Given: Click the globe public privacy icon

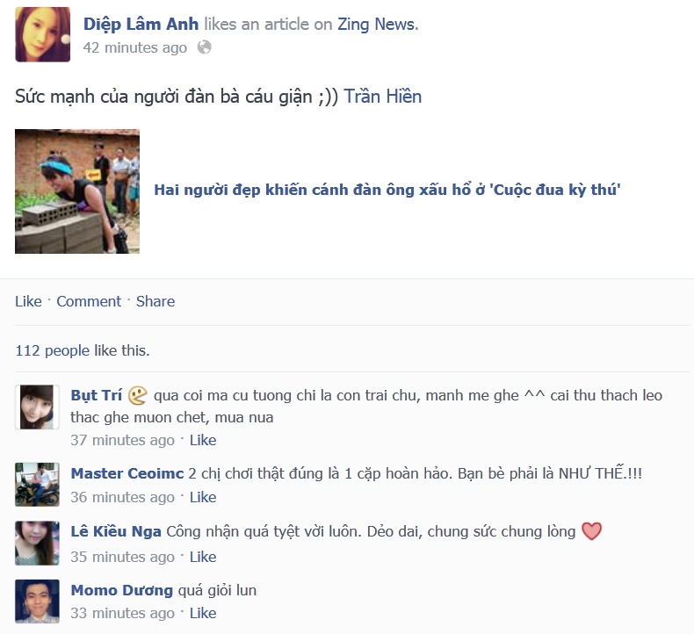Looking at the screenshot, I should pyautogui.click(x=204, y=47).
